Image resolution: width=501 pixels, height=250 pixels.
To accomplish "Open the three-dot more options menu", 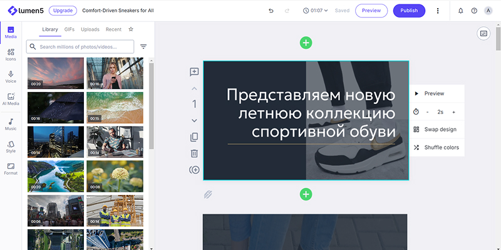I will [438, 11].
